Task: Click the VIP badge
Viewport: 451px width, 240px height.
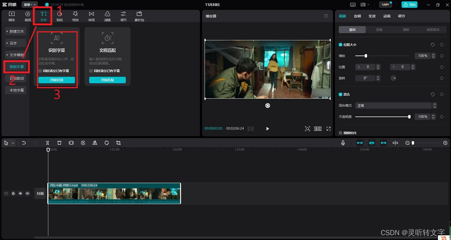Action: click(x=385, y=4)
